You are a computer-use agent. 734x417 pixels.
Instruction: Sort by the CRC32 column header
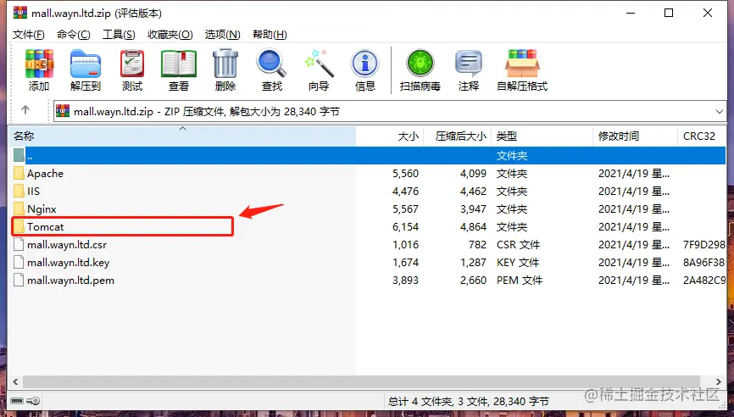pos(701,136)
